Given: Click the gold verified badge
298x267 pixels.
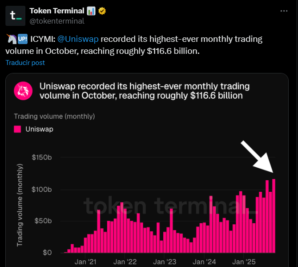Looking at the screenshot, I should (x=103, y=11).
